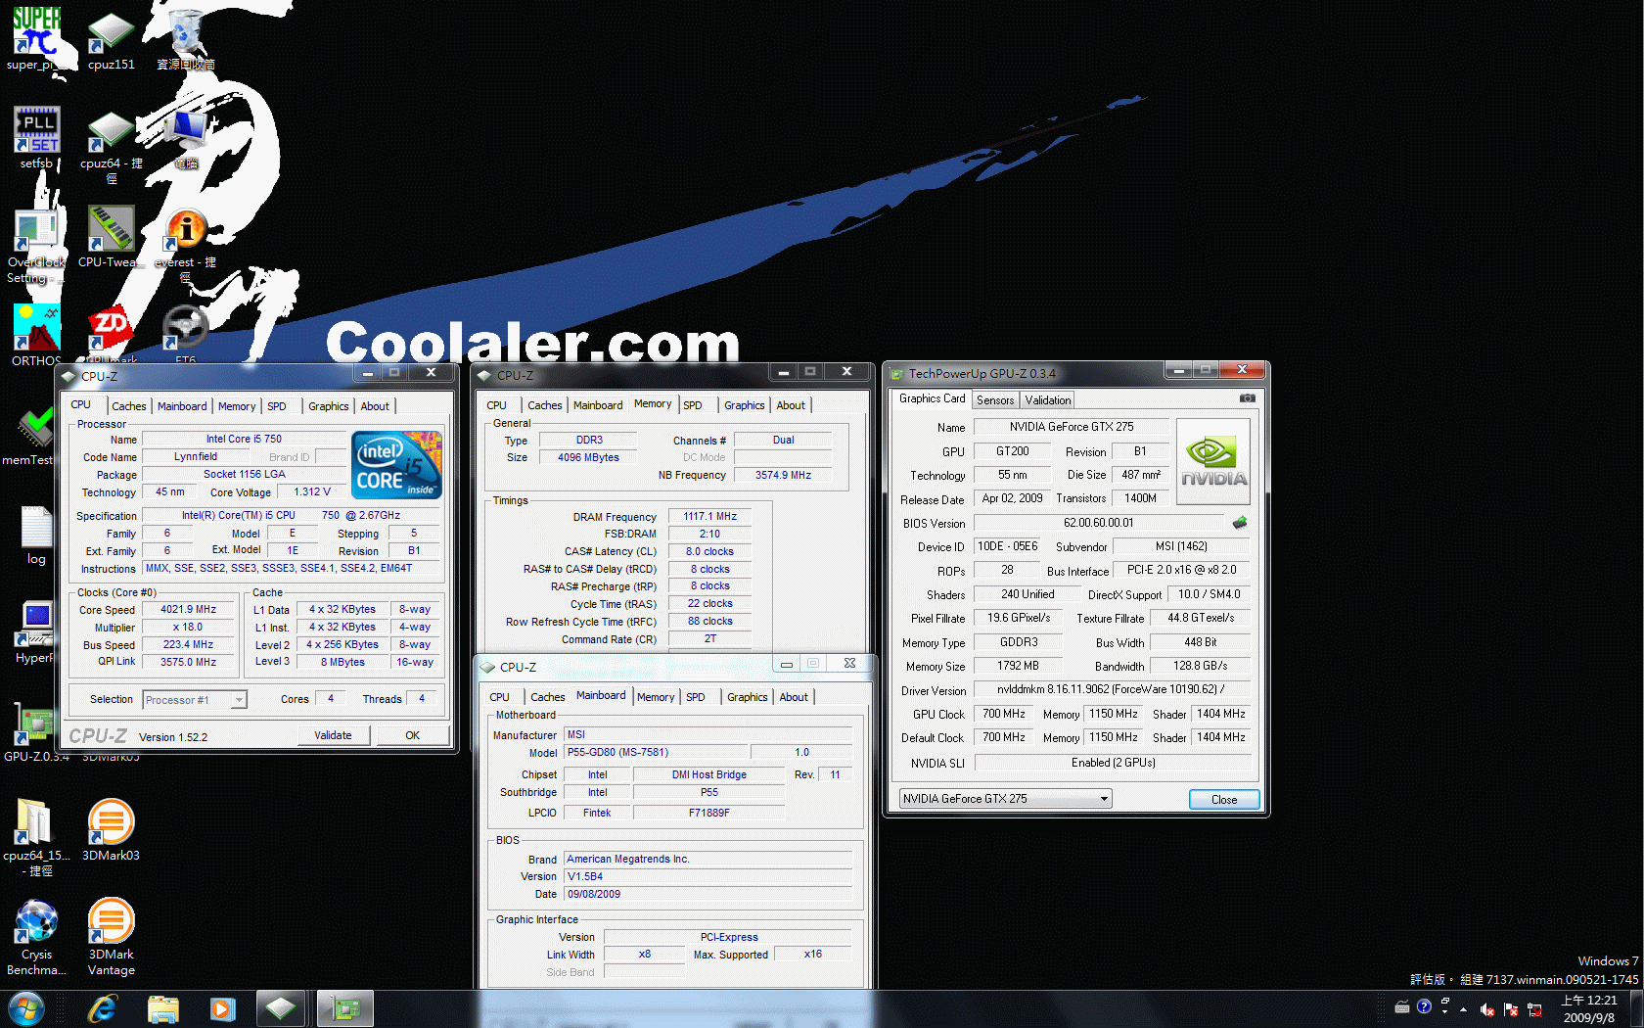Click the NVIDIA SLI Enabled (2 GPUs) field
This screenshot has width=1644, height=1028.
1113,763
